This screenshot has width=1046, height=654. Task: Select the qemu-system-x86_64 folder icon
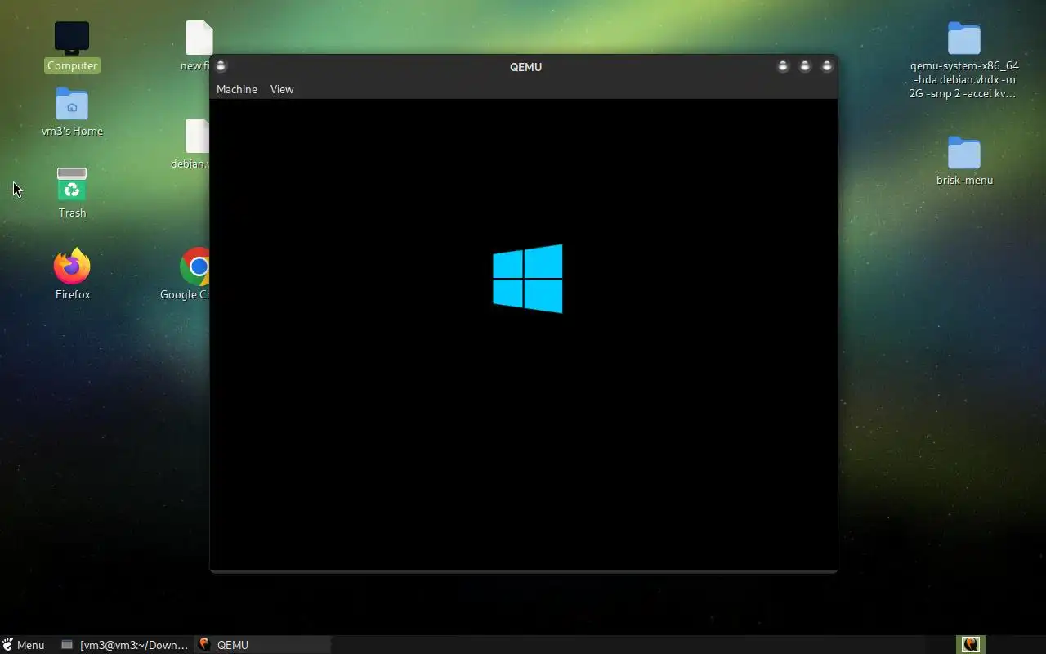964,60
